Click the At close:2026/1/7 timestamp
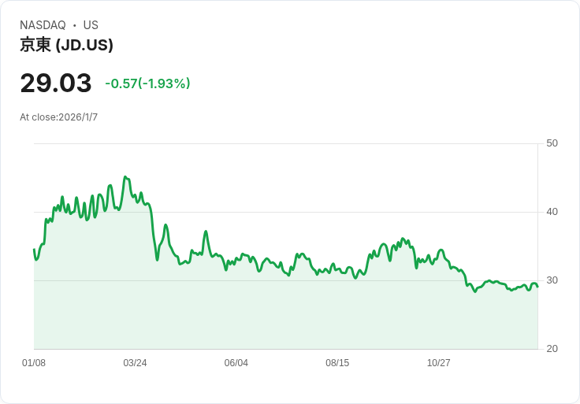Screen dimensions: 580x404 (58, 117)
